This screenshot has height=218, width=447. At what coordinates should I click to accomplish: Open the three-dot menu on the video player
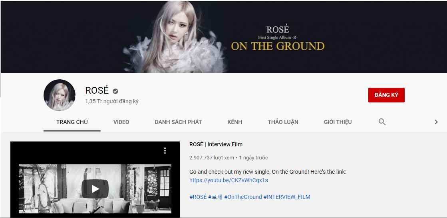coord(165,151)
